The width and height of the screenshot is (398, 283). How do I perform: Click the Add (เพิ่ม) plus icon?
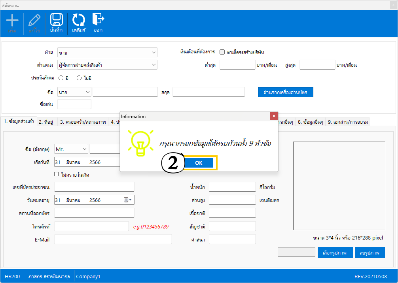(x=12, y=21)
